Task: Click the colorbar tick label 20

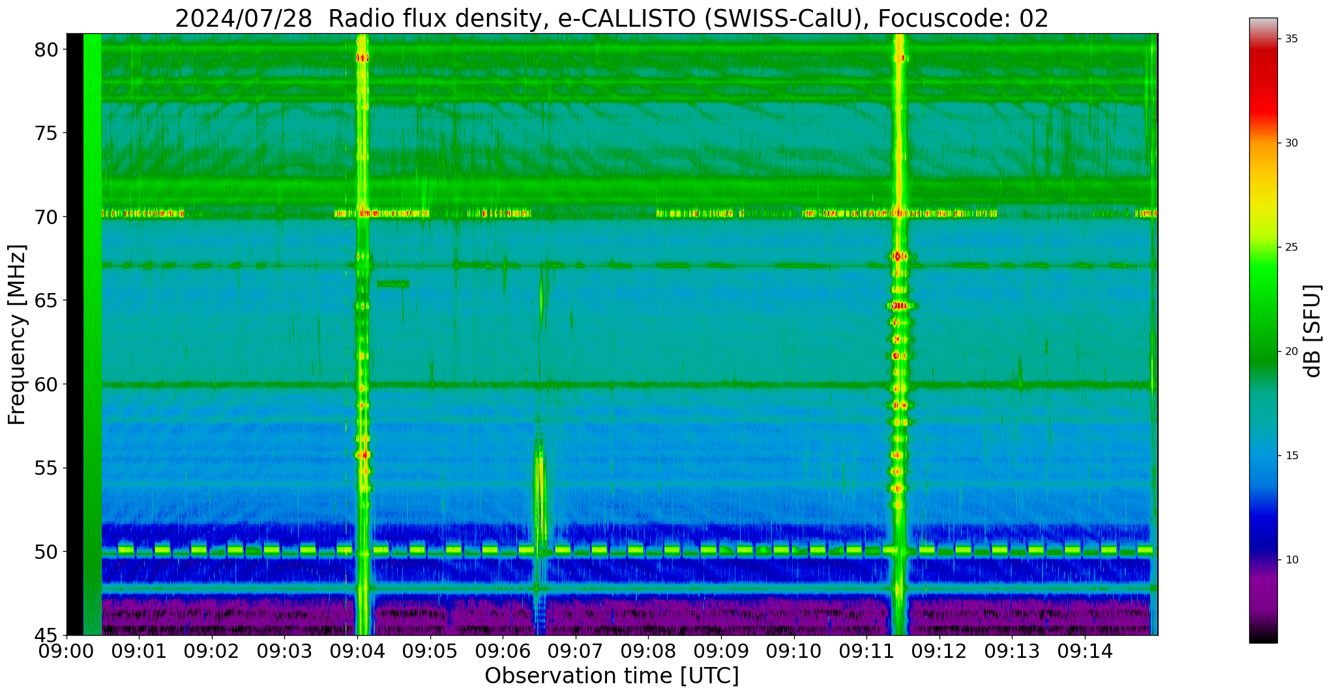Action: point(1292,352)
